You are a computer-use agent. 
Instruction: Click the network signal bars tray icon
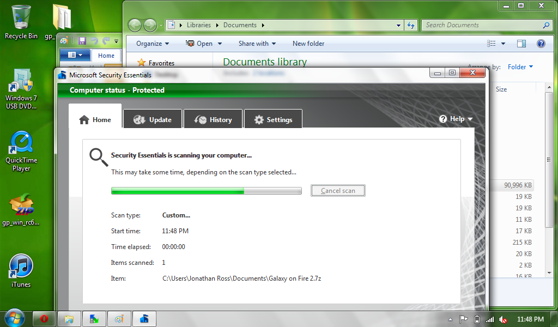490,319
